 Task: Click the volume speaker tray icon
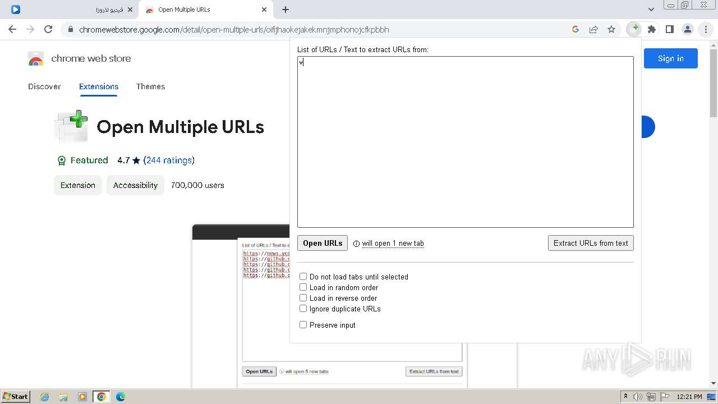point(638,397)
